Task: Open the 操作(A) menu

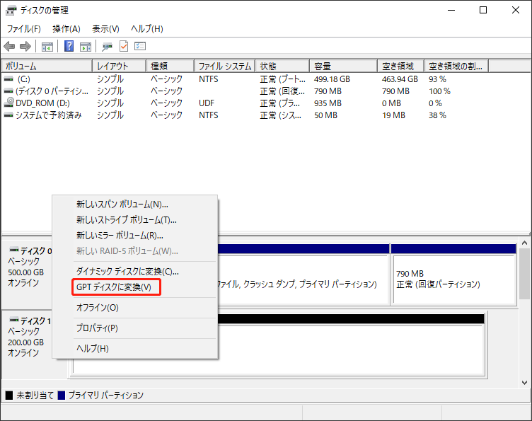Action: (66, 29)
